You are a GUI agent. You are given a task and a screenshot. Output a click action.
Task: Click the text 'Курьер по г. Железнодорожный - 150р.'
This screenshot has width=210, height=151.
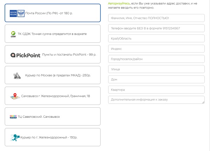49,137
